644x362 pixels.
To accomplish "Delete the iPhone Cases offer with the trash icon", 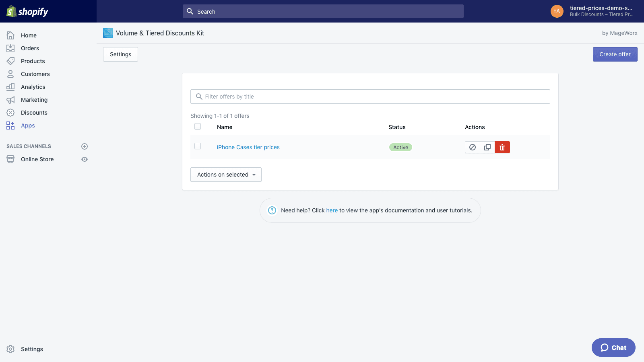I will [502, 147].
